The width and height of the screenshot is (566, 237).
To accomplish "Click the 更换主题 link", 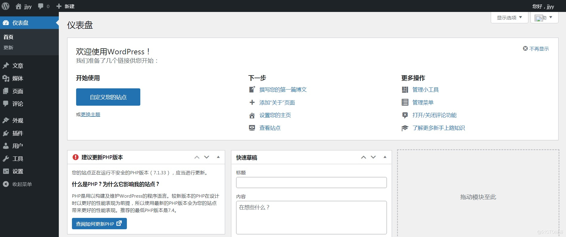I will (90, 114).
